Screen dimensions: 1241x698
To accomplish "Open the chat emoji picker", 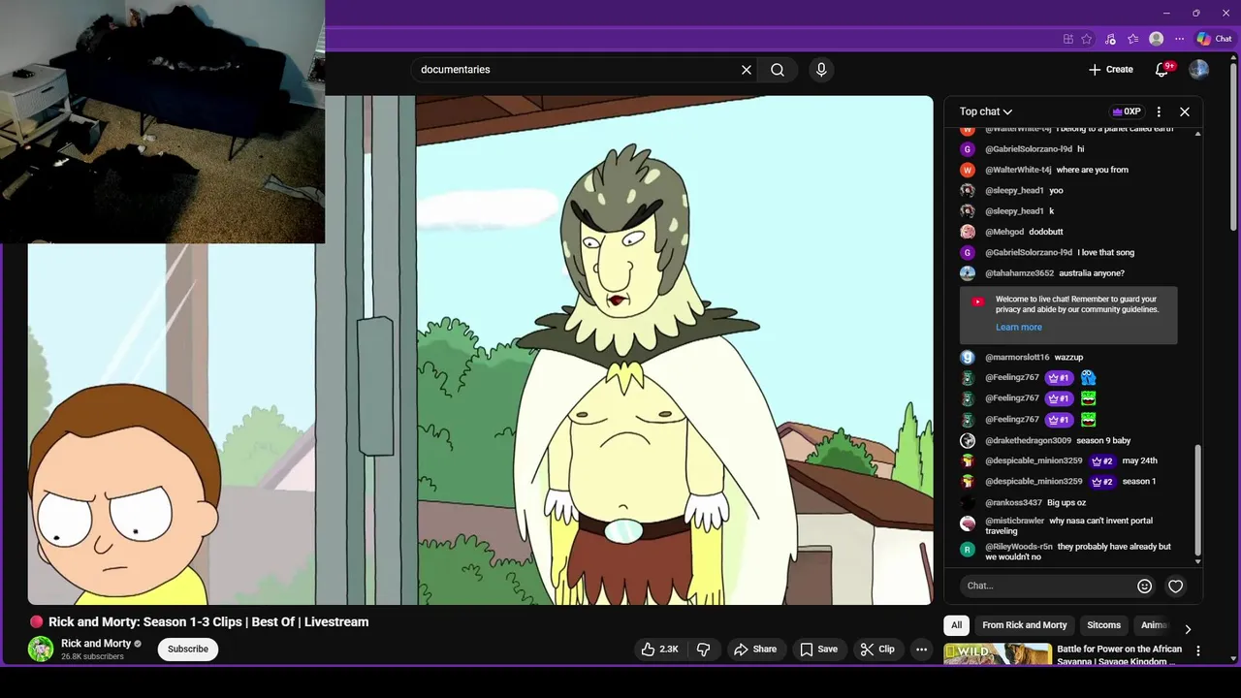I will click(1144, 586).
